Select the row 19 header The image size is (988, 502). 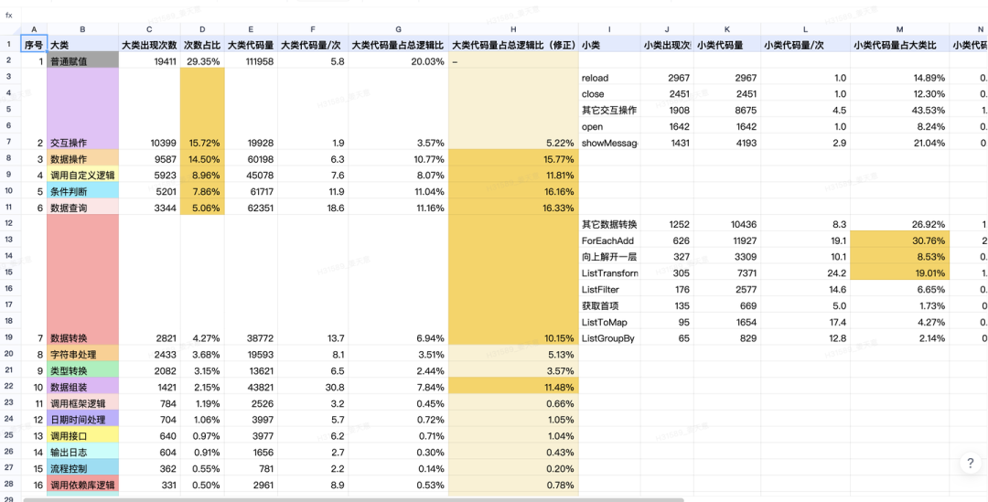[9, 337]
